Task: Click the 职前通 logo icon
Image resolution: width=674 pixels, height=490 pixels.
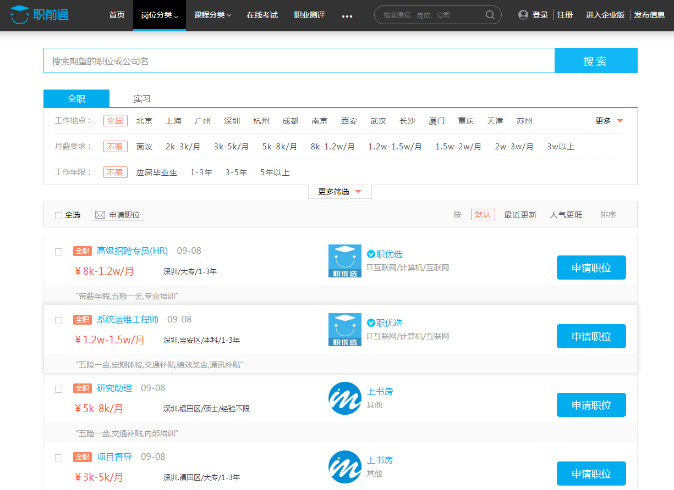Action: pyautogui.click(x=20, y=15)
